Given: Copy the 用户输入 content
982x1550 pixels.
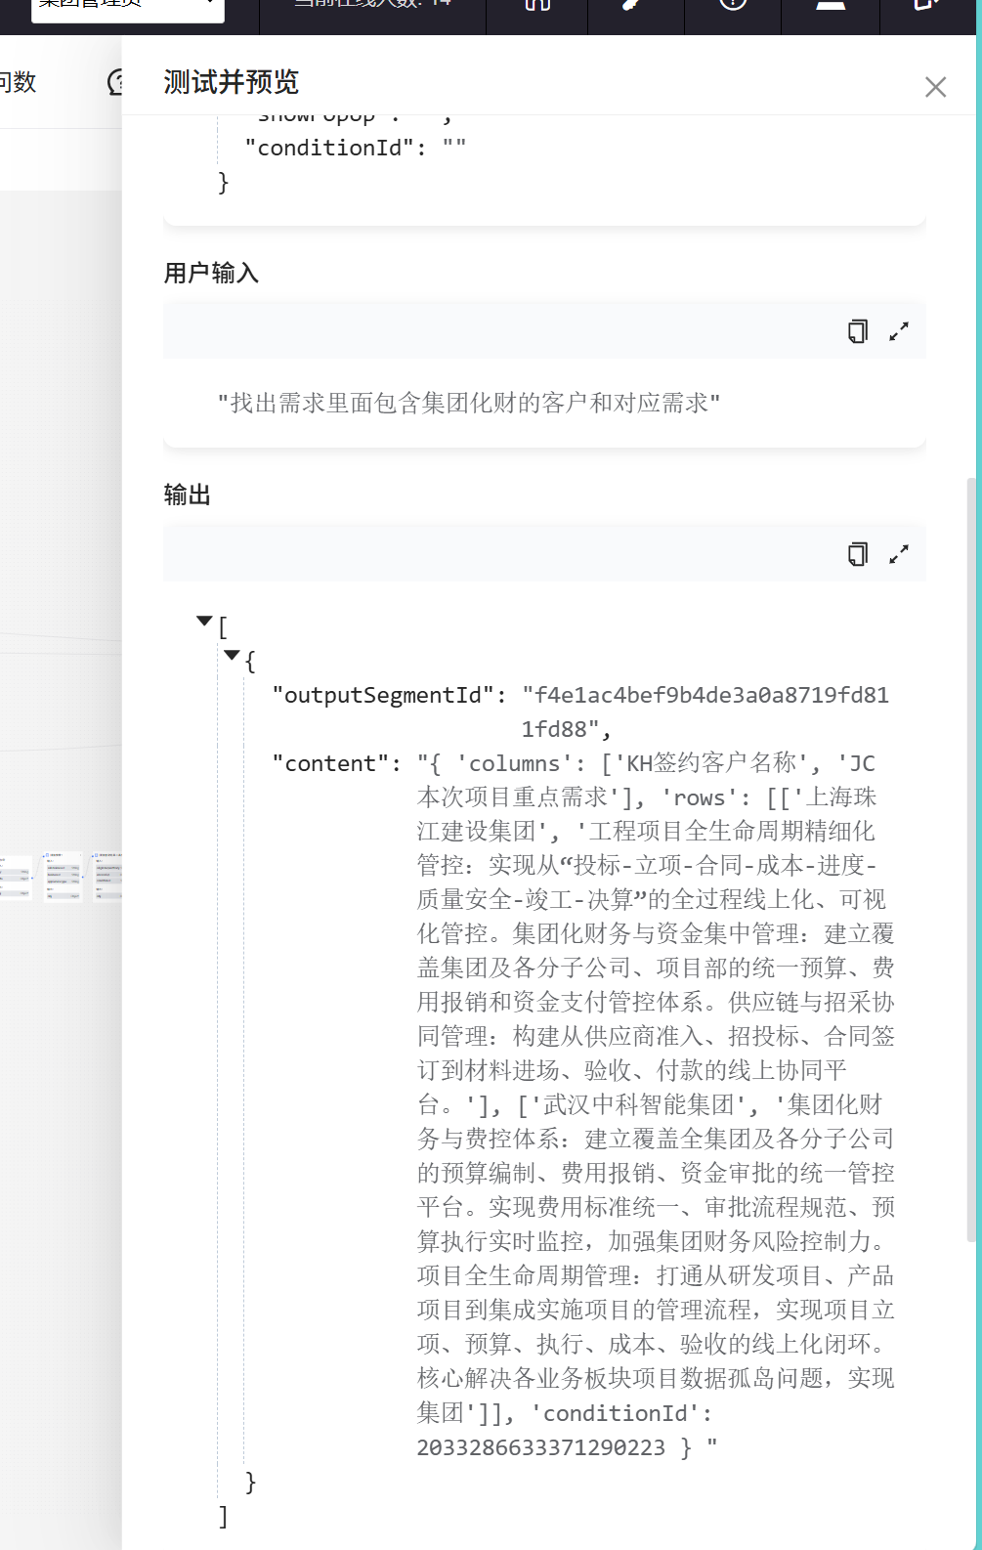Looking at the screenshot, I should (858, 331).
